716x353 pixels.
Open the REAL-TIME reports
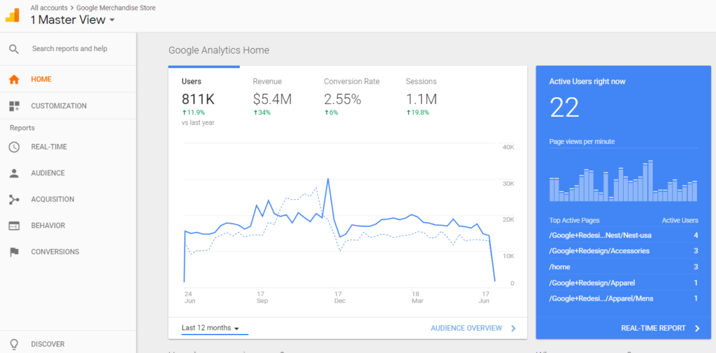click(x=49, y=147)
